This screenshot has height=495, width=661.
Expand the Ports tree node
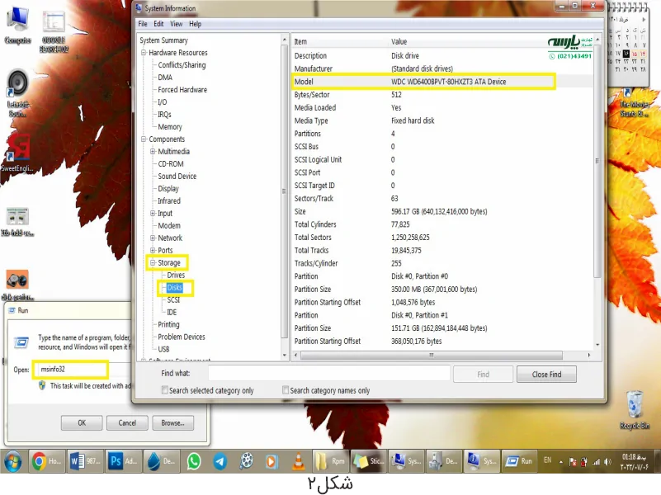click(153, 250)
